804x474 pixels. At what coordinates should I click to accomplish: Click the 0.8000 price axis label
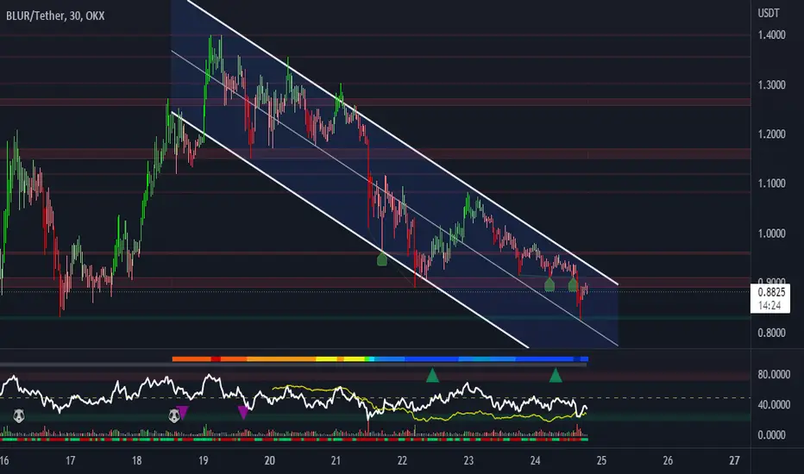coord(771,333)
